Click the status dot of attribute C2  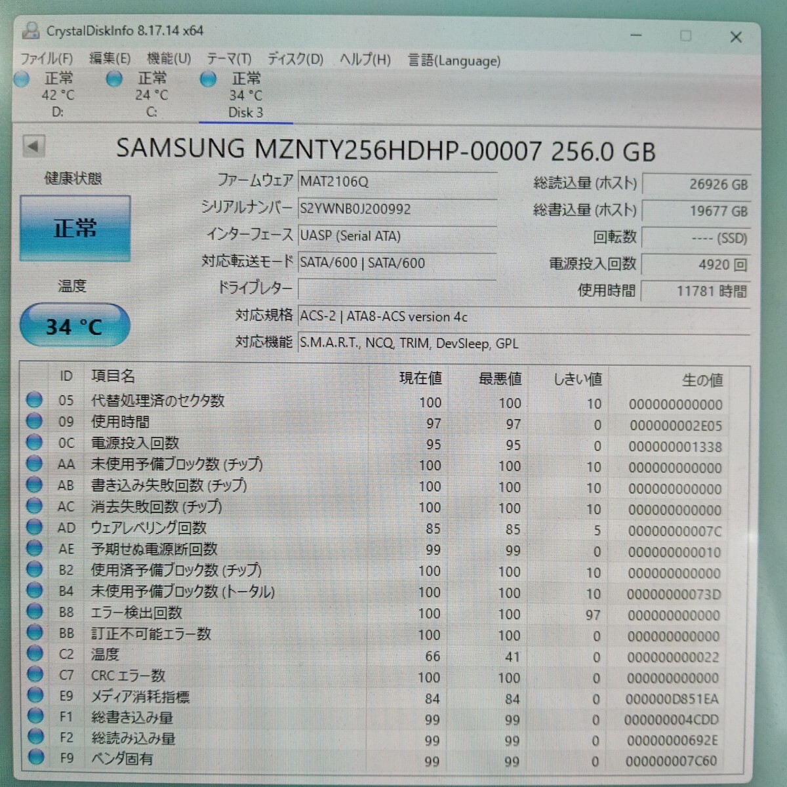35,653
